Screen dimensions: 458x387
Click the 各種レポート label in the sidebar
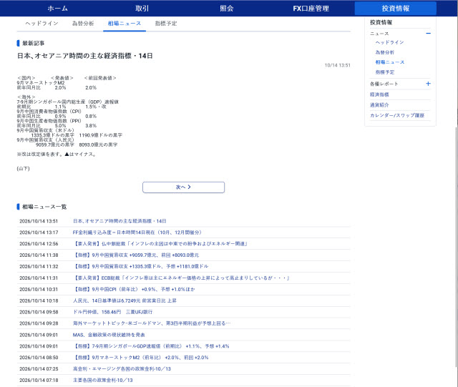coord(384,84)
